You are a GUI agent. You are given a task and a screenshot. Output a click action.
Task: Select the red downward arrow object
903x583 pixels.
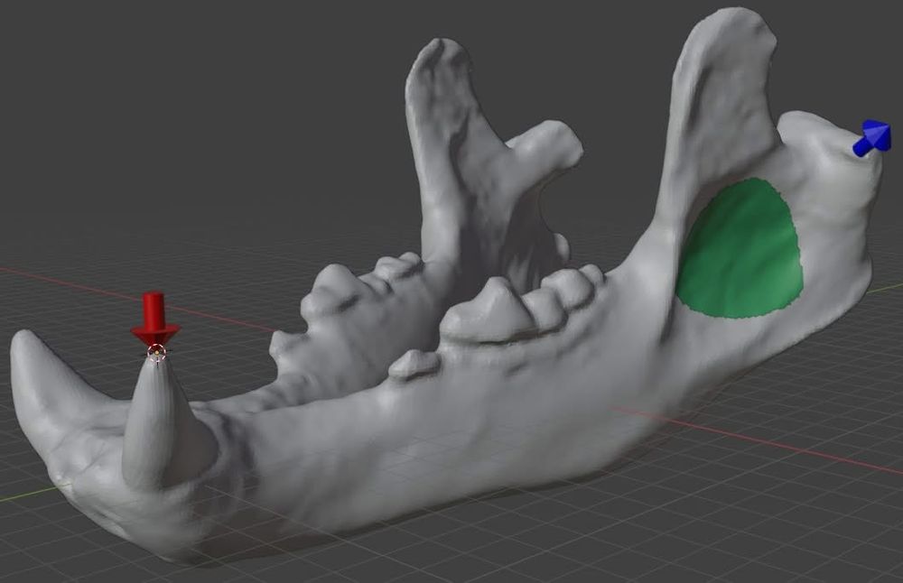coord(155,319)
